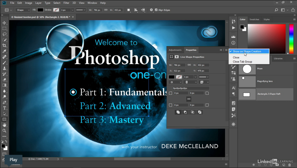Image resolution: width=297 pixels, height=168 pixels.
Task: Select the Rectangular Marquee tool
Action: tap(4, 28)
